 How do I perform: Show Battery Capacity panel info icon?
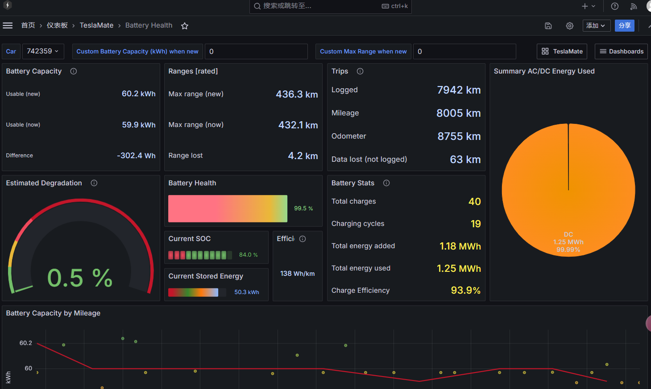74,71
